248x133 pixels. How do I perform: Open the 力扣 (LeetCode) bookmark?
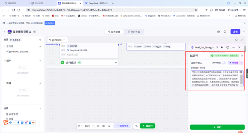pos(131,16)
